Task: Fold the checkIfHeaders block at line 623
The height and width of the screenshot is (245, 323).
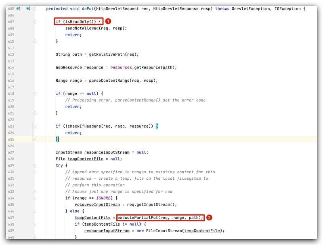Action: tap(35, 126)
